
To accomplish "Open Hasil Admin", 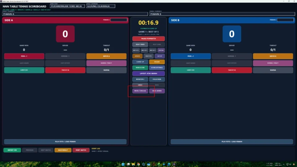I will point(157,91).
